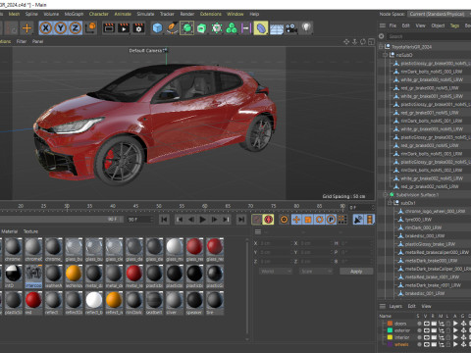Screen dimensions: 471x353
Task: Open the Simulate menu
Action: pyautogui.click(x=145, y=14)
